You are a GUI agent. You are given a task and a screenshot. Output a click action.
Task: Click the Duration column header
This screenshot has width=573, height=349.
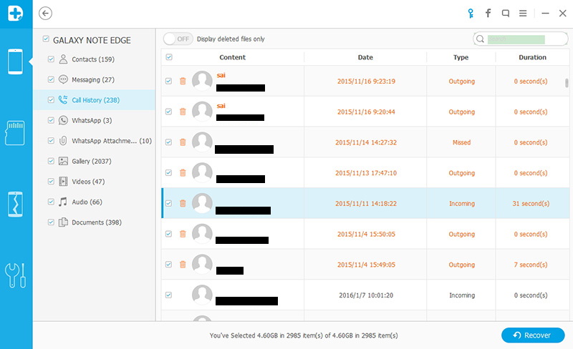pyautogui.click(x=532, y=57)
